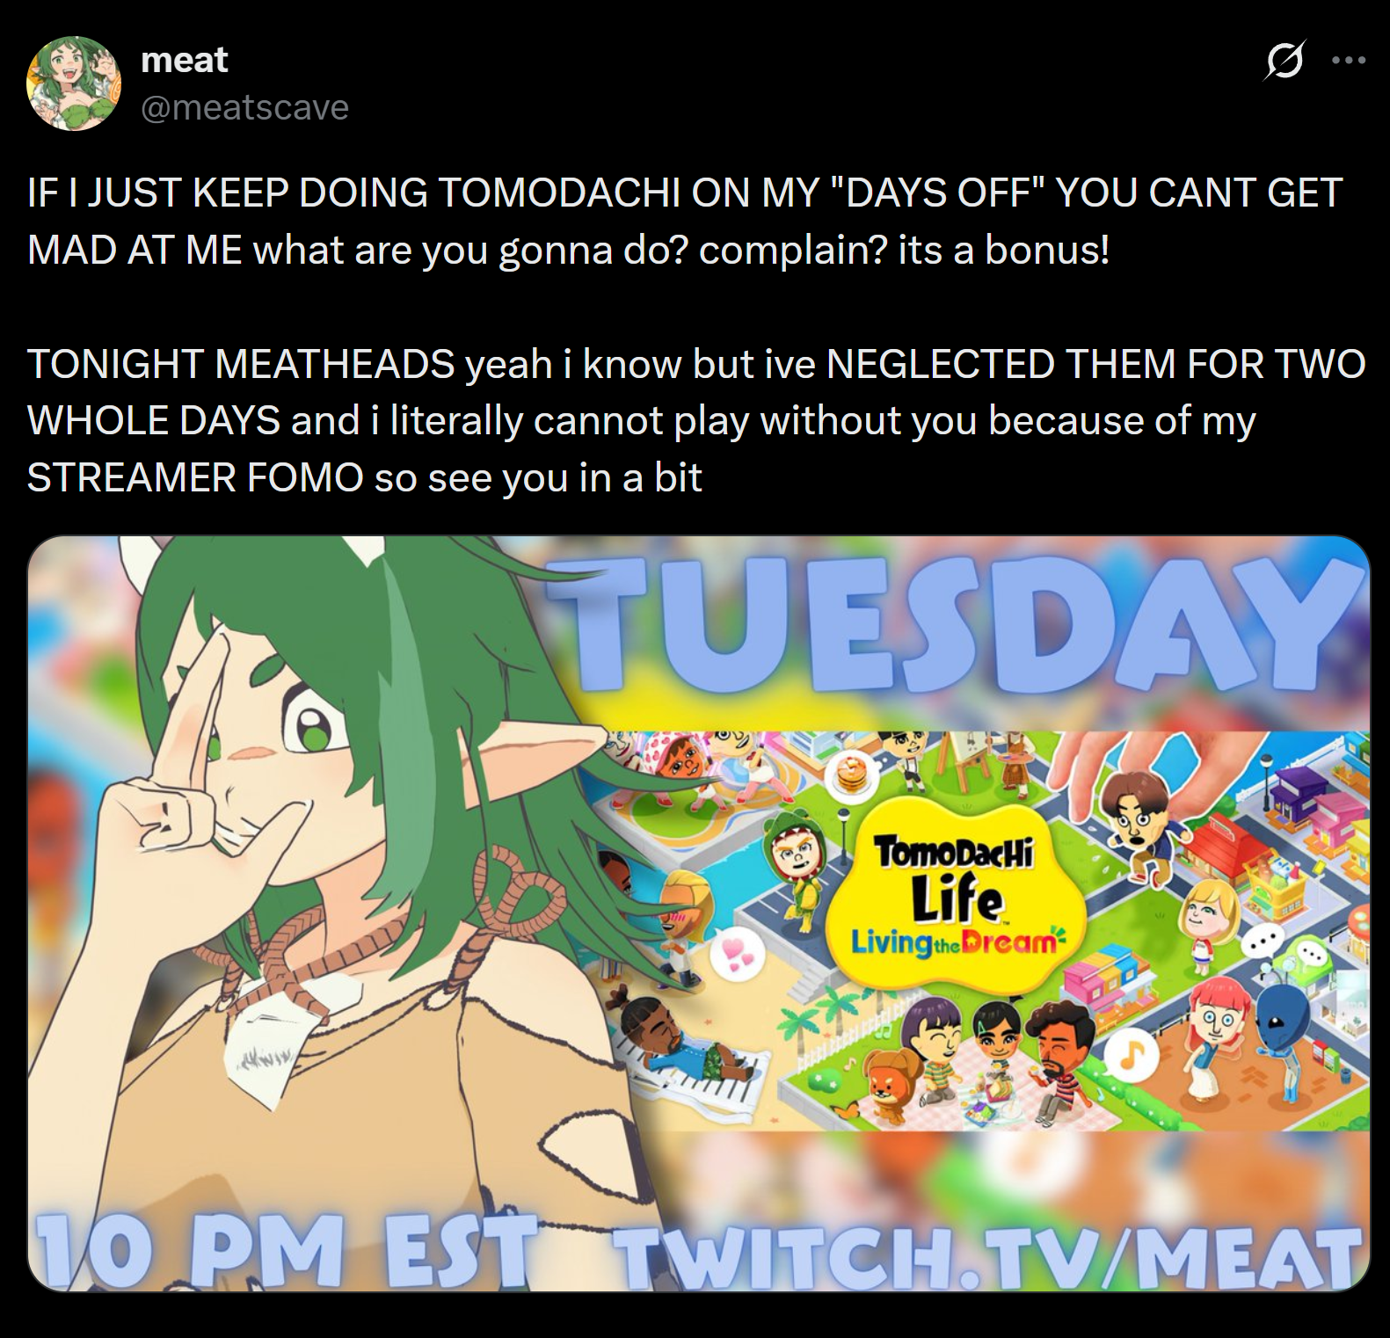Select the blue alien Mii character

click(x=1286, y=1033)
